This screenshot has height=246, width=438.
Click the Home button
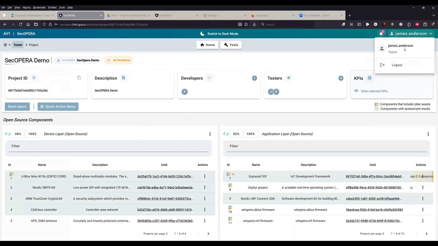click(207, 45)
